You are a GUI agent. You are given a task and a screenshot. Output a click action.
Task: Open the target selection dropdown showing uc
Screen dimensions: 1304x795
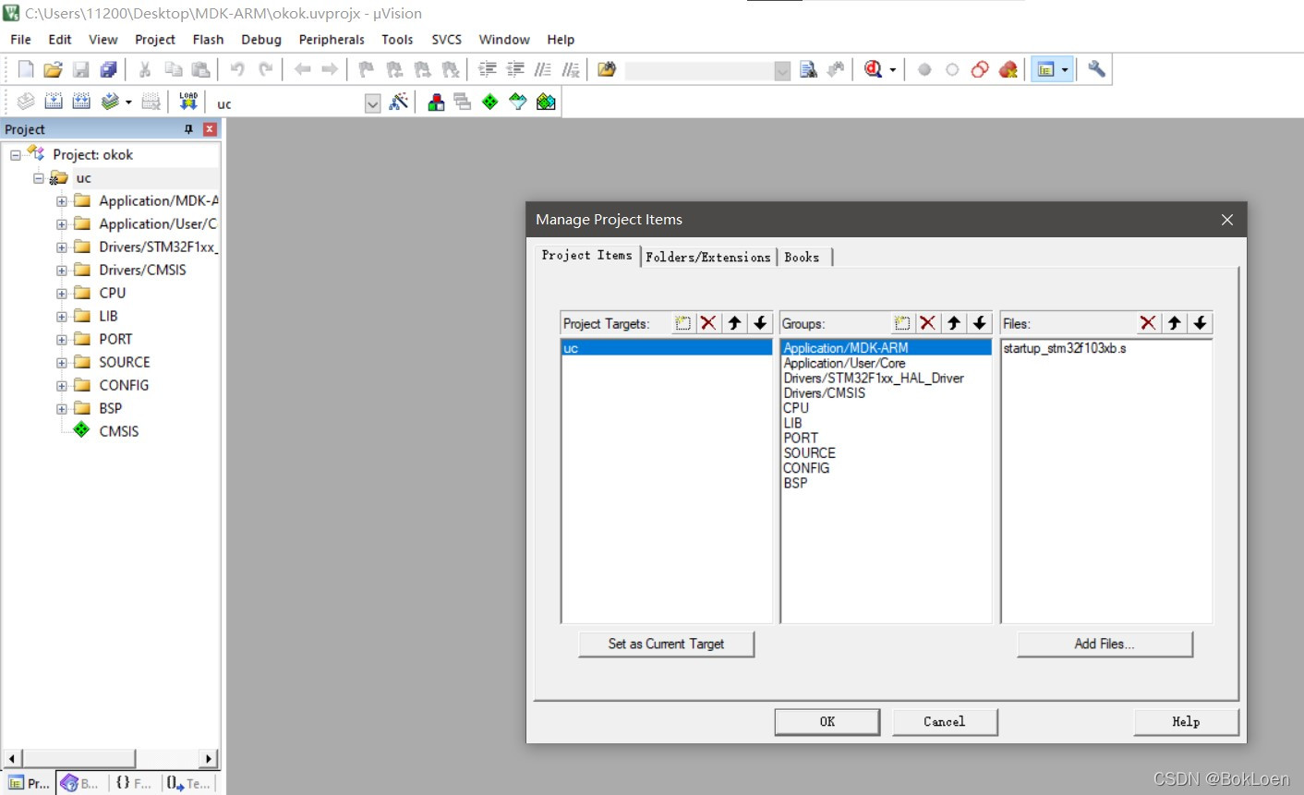[372, 103]
